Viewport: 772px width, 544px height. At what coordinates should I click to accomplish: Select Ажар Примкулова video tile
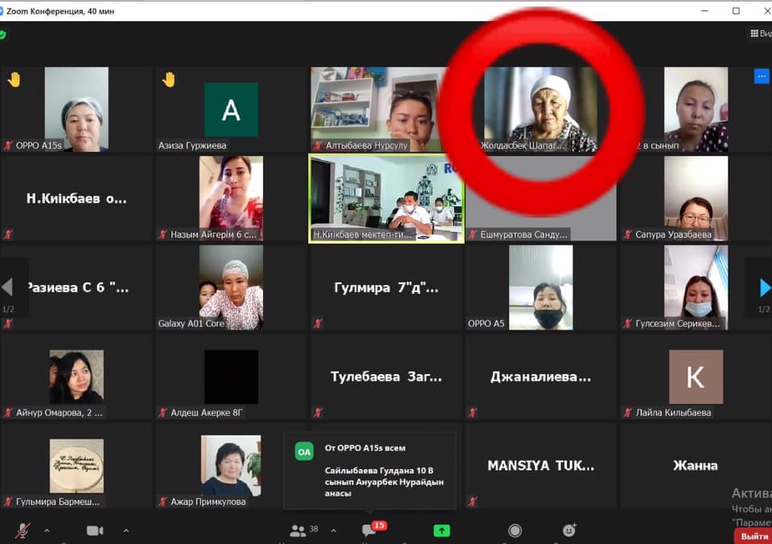pos(231,466)
